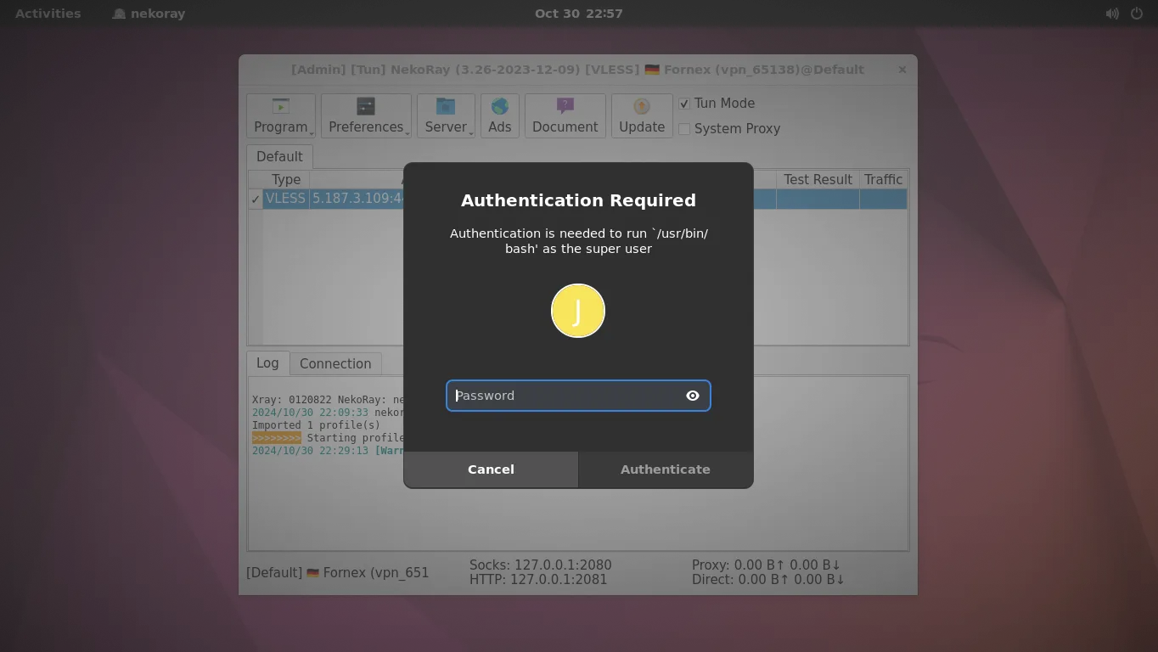
Task: Click the Type column header
Action: pos(286,180)
